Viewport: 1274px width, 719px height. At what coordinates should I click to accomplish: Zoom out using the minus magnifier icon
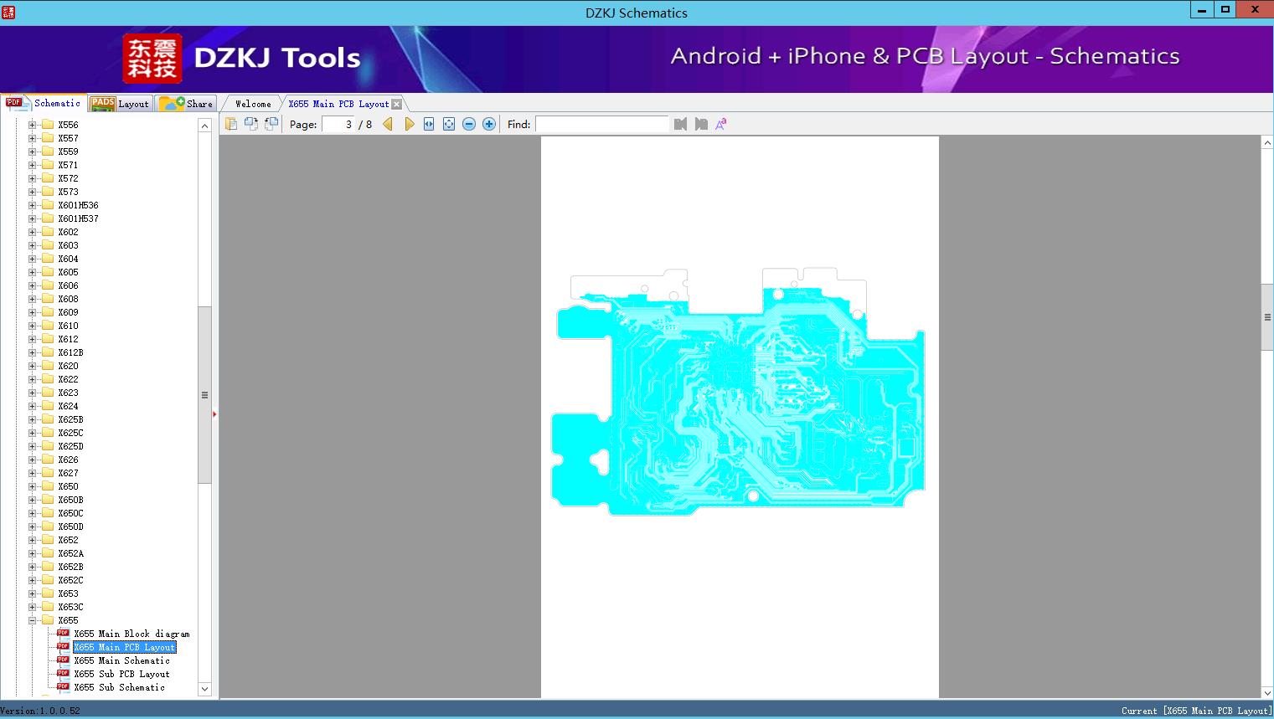[x=469, y=123]
